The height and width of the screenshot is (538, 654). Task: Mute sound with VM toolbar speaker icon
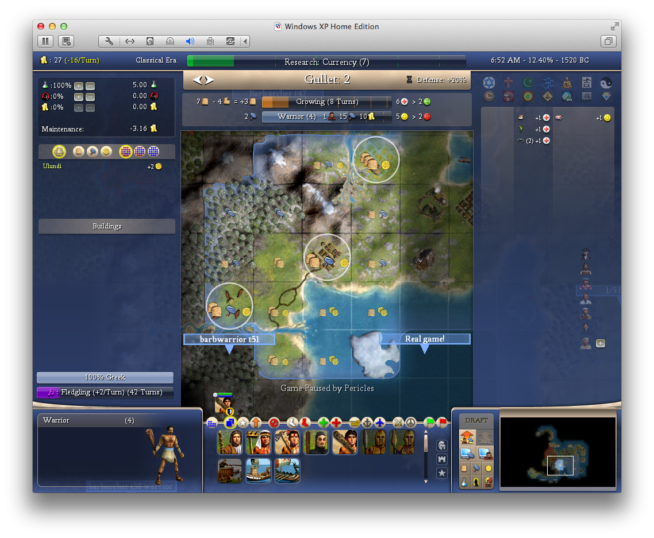pos(190,41)
